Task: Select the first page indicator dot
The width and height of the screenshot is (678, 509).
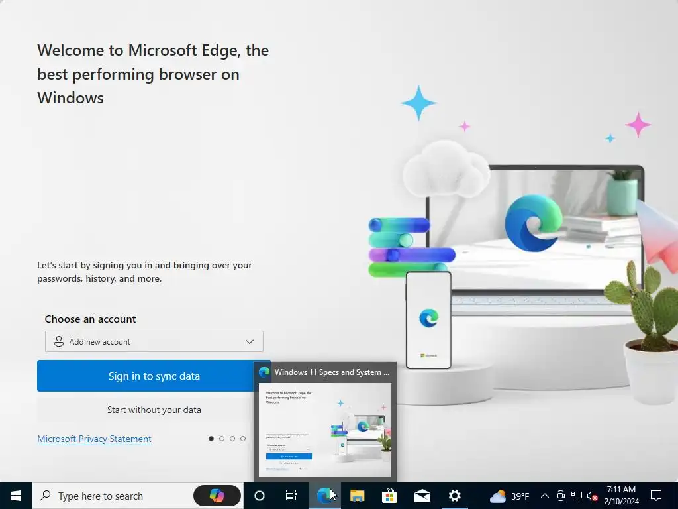Action: (x=211, y=439)
